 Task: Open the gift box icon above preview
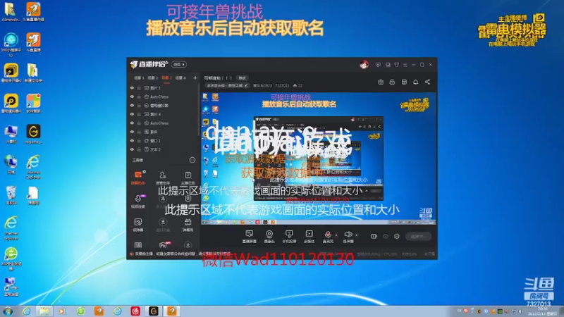pyautogui.click(x=381, y=82)
